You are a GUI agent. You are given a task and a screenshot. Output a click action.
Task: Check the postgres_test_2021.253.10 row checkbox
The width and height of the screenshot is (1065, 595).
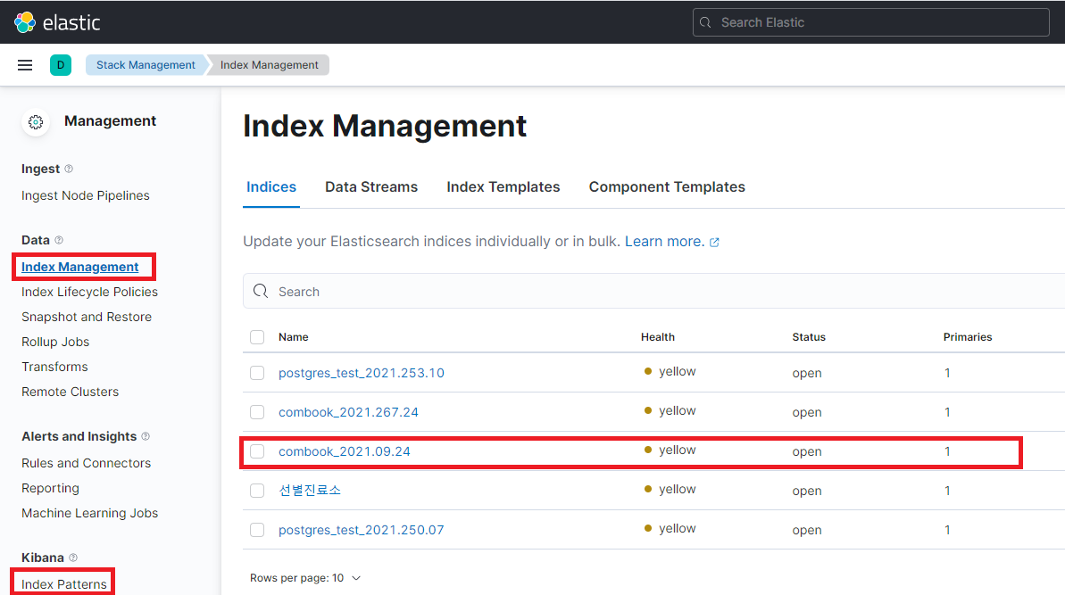click(257, 373)
